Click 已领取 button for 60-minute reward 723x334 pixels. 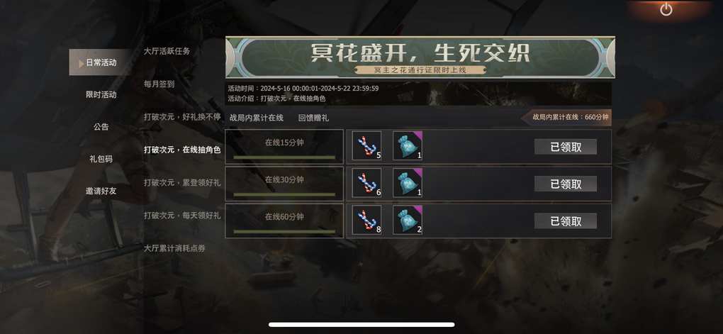[566, 221]
